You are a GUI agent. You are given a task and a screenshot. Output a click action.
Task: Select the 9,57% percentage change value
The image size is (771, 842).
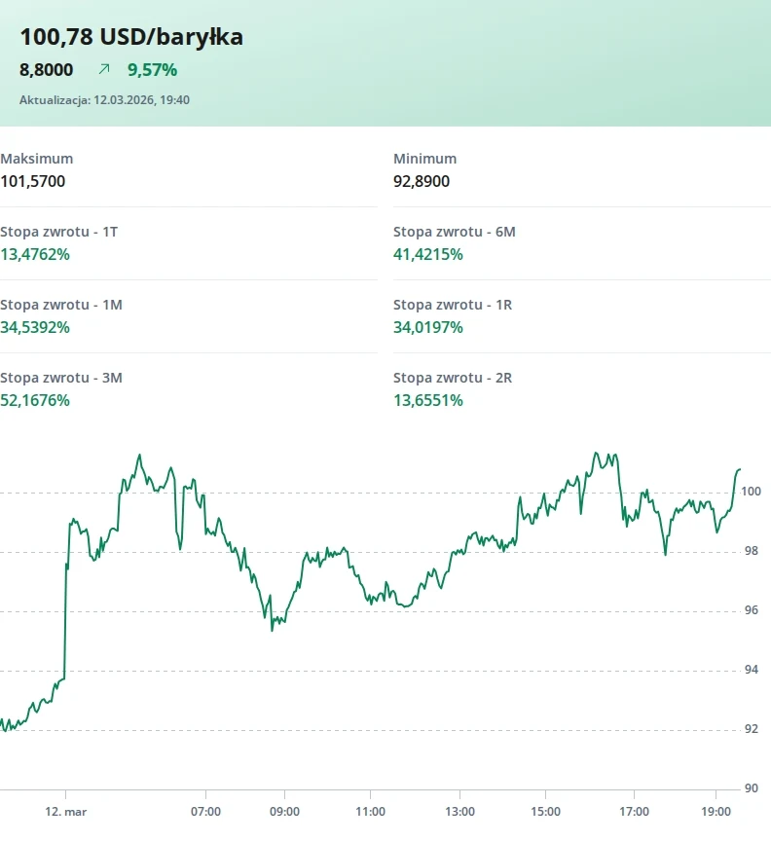[x=152, y=69]
